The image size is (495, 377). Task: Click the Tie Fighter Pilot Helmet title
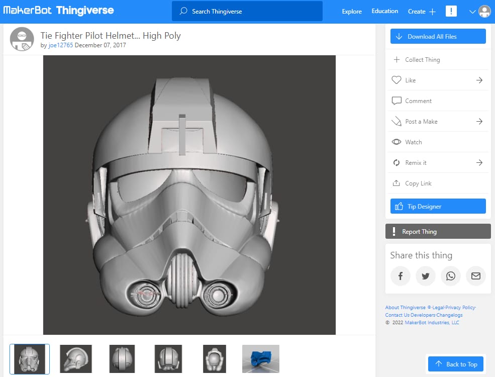(x=111, y=36)
